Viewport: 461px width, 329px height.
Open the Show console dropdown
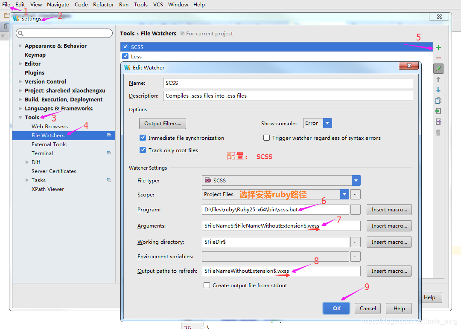click(327, 123)
